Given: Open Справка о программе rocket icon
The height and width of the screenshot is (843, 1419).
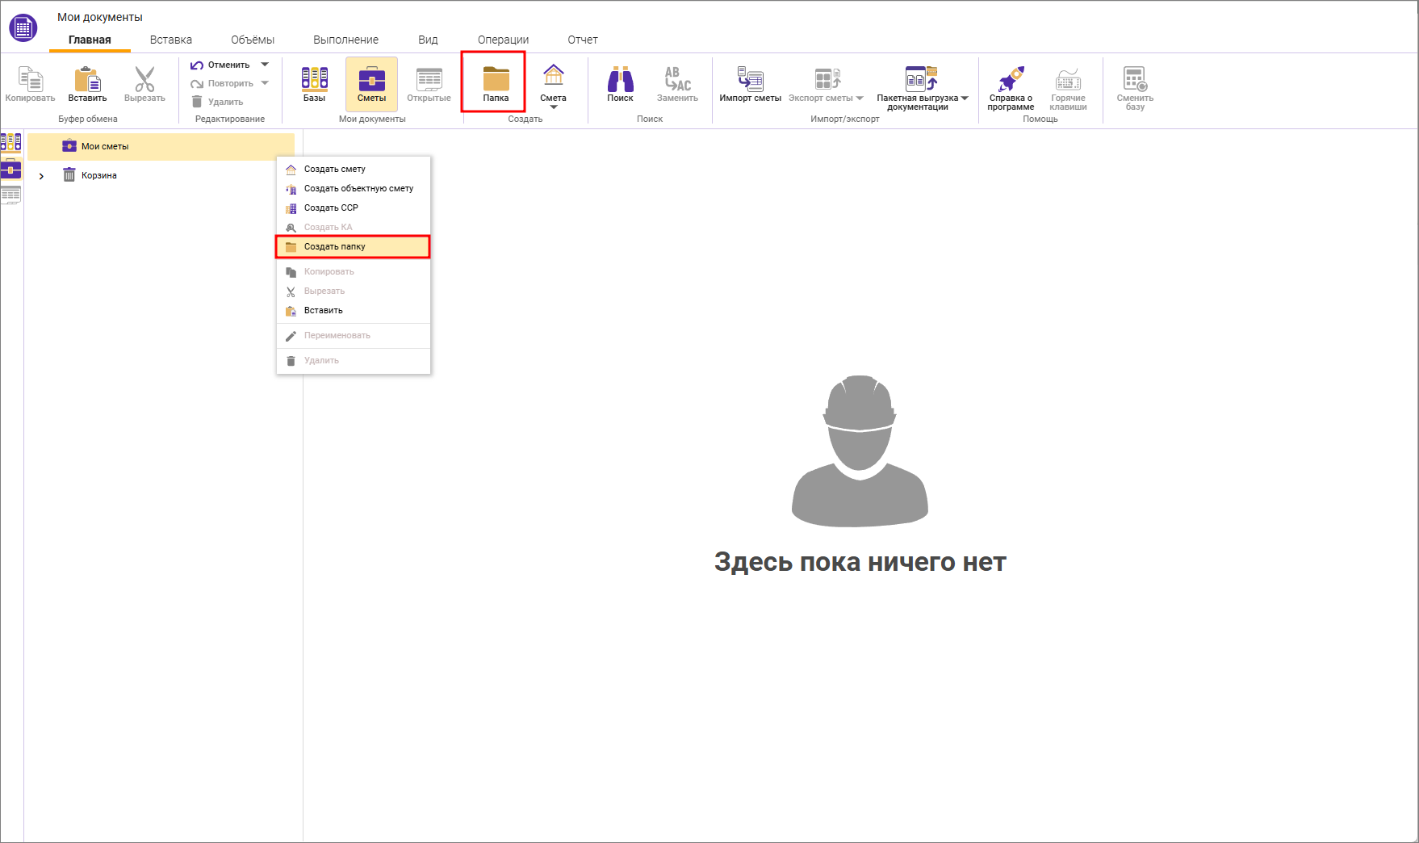Looking at the screenshot, I should [x=1011, y=83].
